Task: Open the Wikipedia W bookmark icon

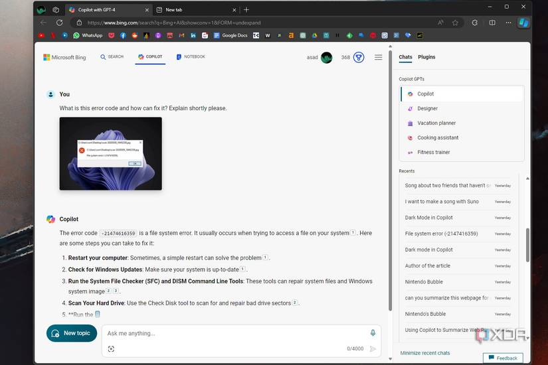Action: coord(268,35)
